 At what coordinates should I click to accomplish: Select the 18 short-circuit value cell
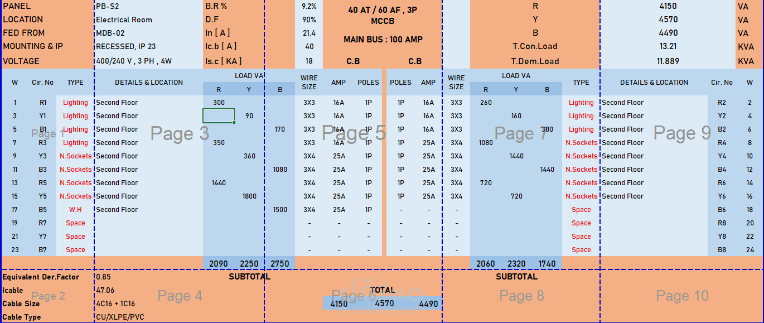coord(309,61)
